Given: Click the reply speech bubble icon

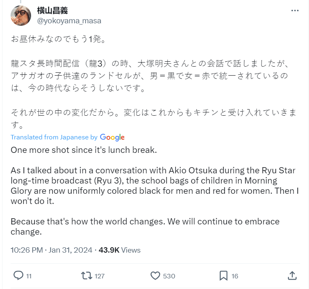Looking at the screenshot, I should tap(18, 276).
